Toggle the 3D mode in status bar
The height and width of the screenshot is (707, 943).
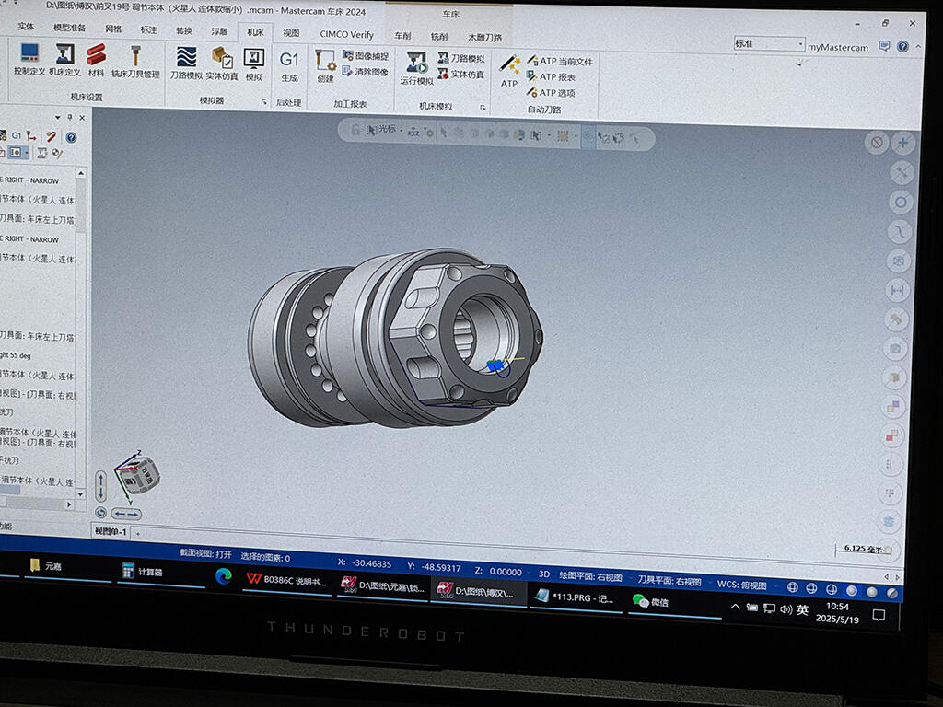tap(543, 574)
